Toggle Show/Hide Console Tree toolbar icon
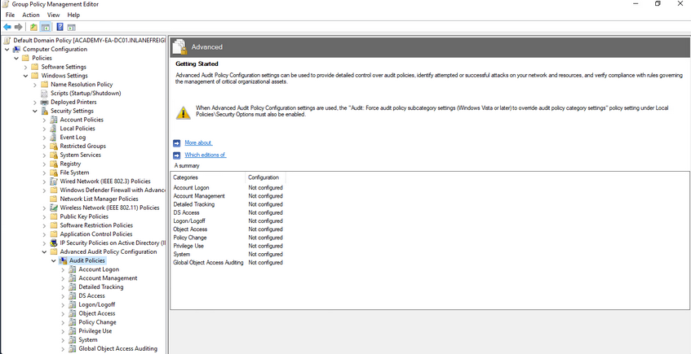This screenshot has width=691, height=354. click(x=46, y=27)
